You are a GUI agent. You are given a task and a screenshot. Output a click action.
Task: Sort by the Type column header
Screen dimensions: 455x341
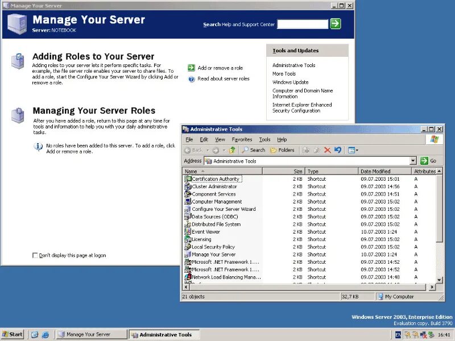(332, 171)
